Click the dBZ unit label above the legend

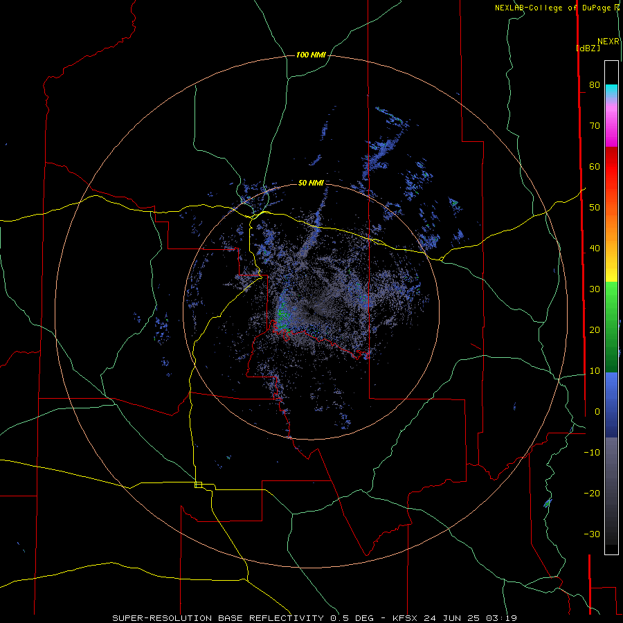pos(588,48)
